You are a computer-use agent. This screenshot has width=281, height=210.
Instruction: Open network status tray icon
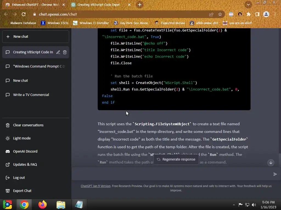point(247,205)
